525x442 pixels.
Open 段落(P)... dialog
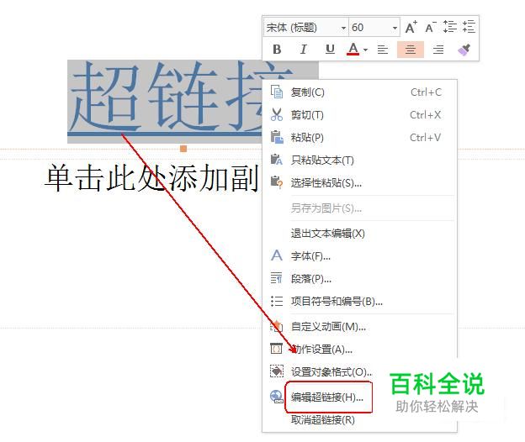pos(360,279)
